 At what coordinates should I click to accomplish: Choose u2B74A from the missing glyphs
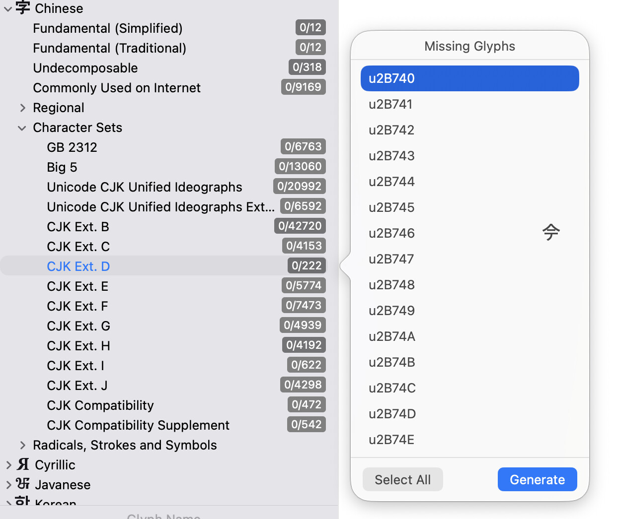pyautogui.click(x=391, y=336)
